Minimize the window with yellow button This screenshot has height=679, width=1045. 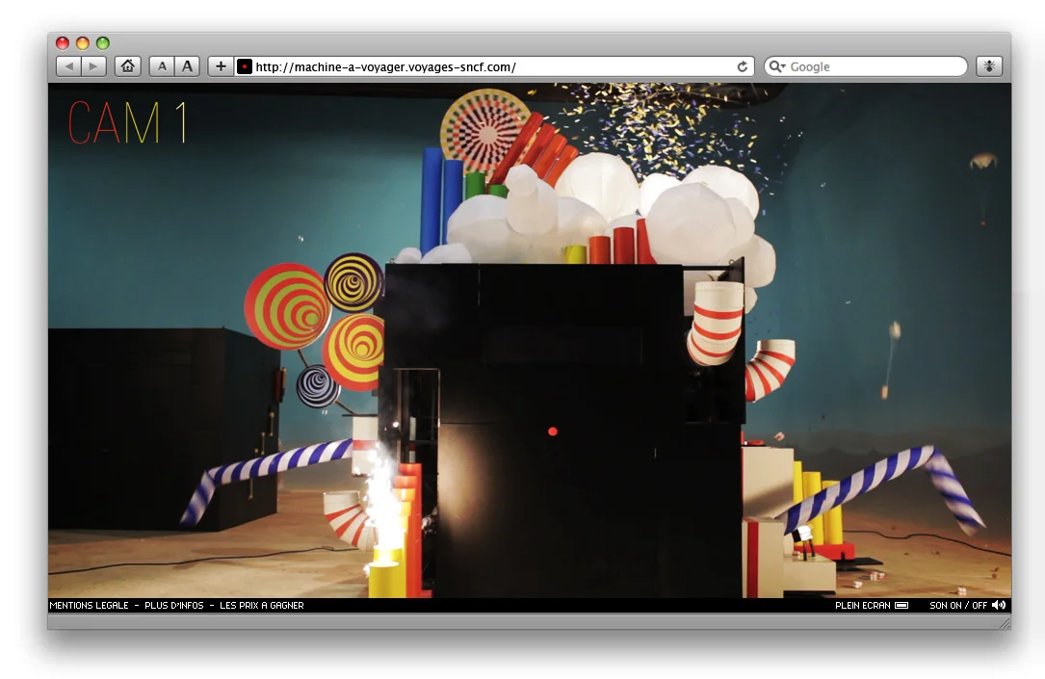tap(83, 43)
